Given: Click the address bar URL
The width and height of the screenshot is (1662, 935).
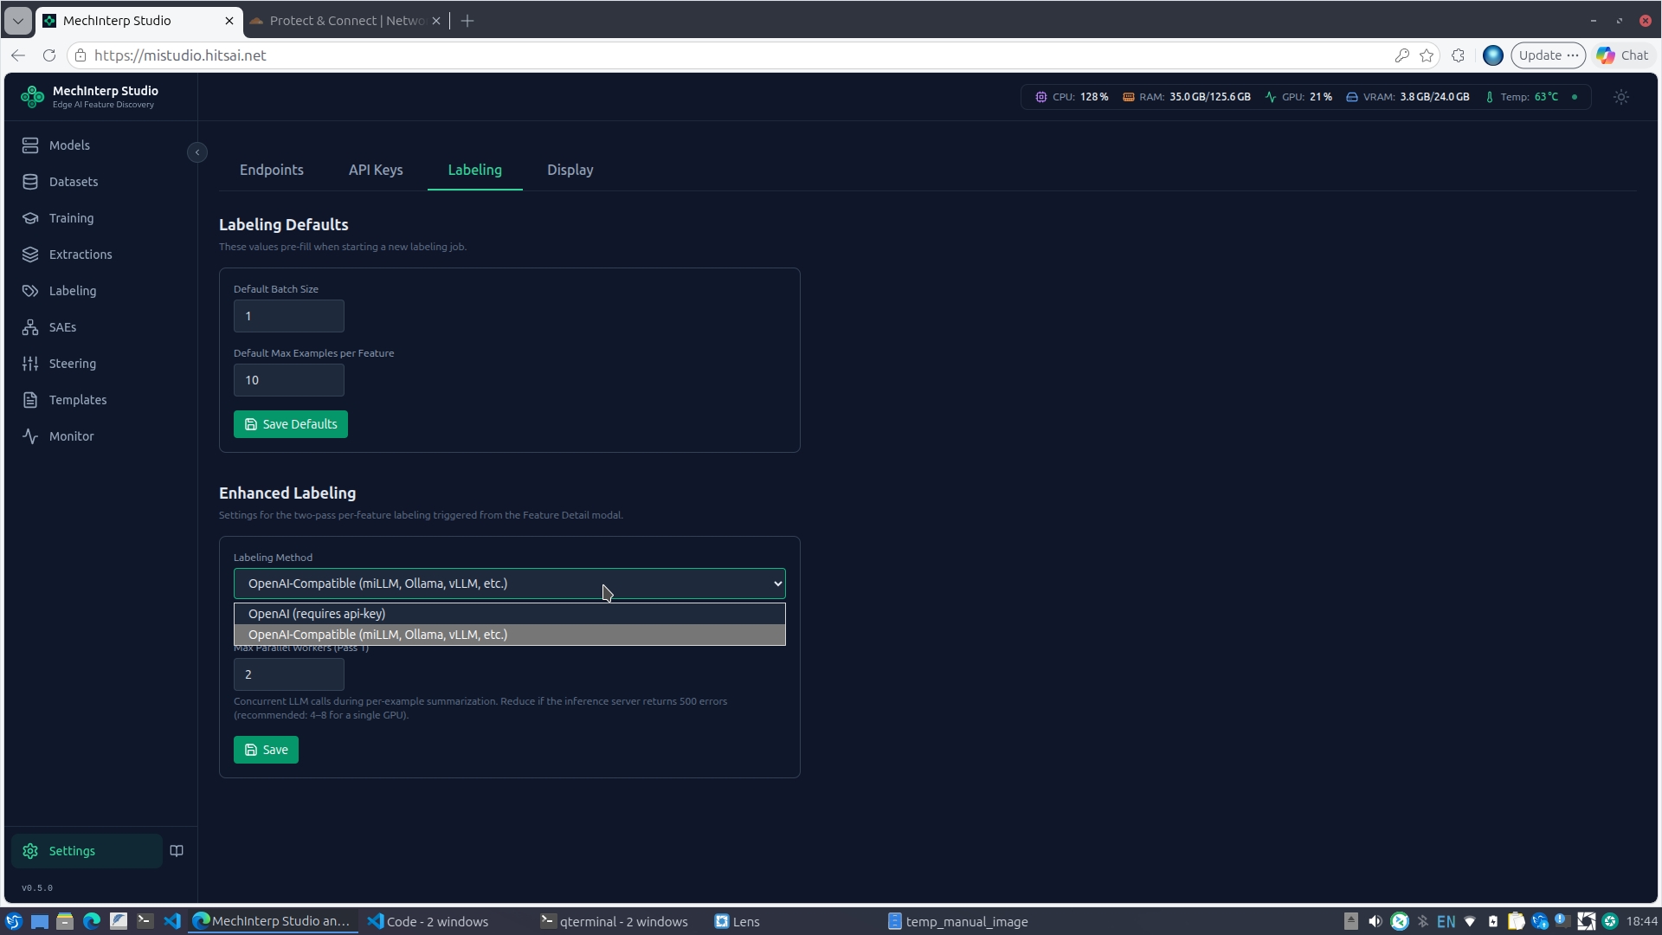Looking at the screenshot, I should [x=180, y=55].
